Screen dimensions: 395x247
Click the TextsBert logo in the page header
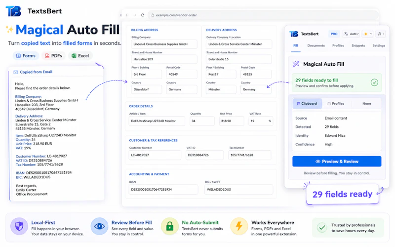[x=13, y=11]
